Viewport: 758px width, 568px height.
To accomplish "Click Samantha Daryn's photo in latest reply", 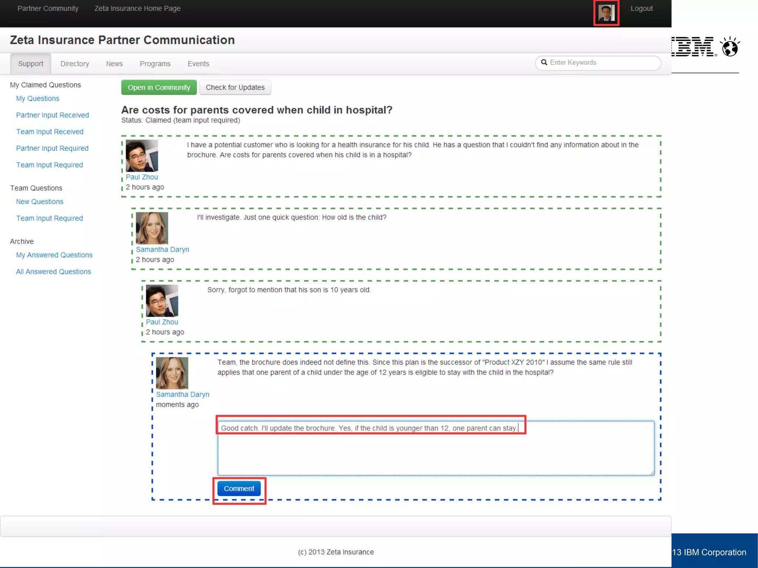I will (x=172, y=373).
